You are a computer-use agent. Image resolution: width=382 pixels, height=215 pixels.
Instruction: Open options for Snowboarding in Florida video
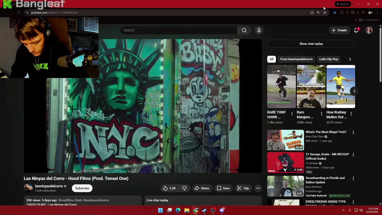tap(353, 178)
